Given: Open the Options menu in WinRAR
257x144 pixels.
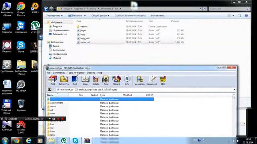Looking at the screenshot, I should tap(91, 73).
